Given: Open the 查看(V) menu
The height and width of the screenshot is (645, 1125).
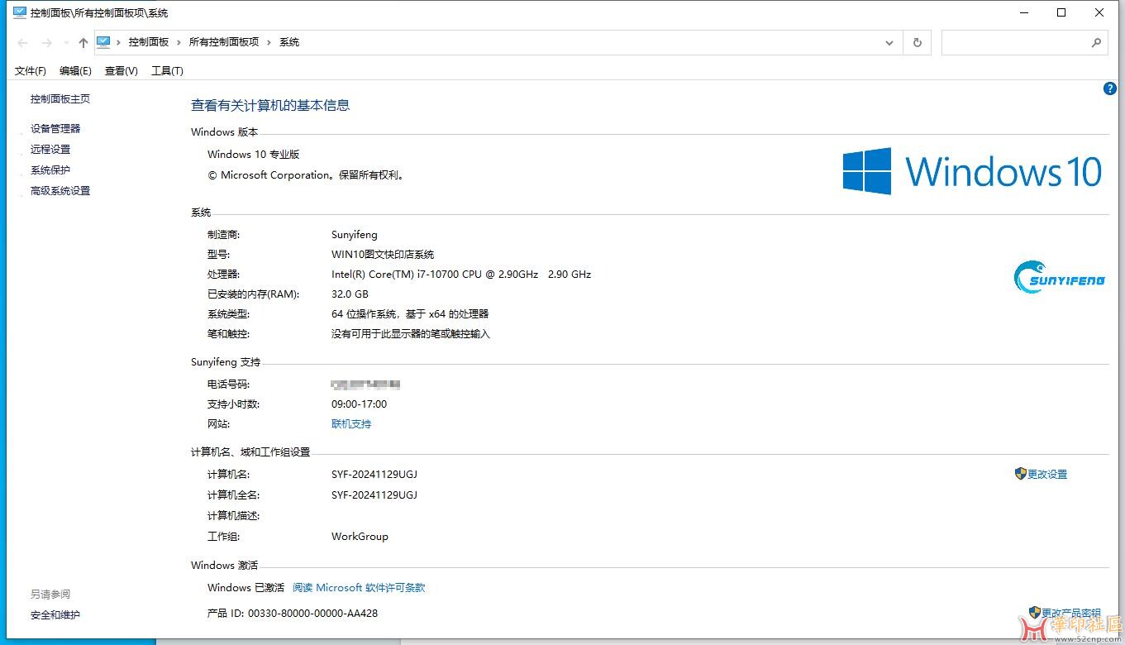Looking at the screenshot, I should pyautogui.click(x=121, y=71).
